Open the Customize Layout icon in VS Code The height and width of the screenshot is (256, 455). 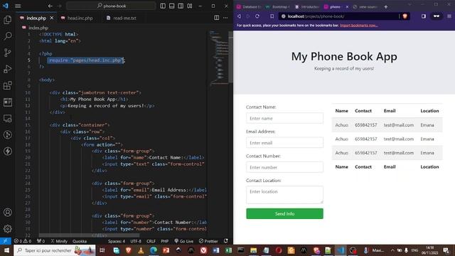(190, 6)
